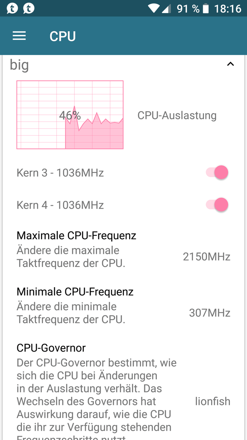Screen dimensions: 247x440
Task: Tap the battery icon in status bar
Action: 206,9
